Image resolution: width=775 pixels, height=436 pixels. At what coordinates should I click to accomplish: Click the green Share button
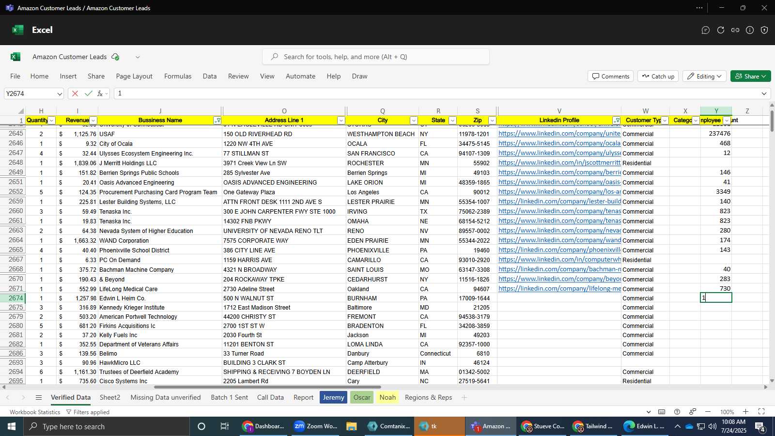pos(750,77)
